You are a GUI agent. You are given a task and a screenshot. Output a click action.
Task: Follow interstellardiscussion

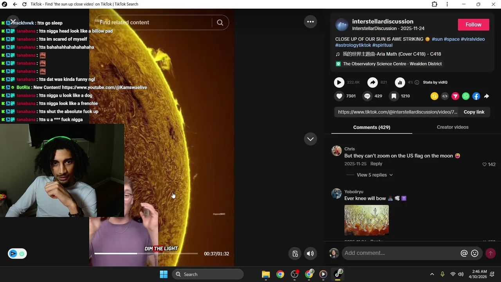coord(473,25)
